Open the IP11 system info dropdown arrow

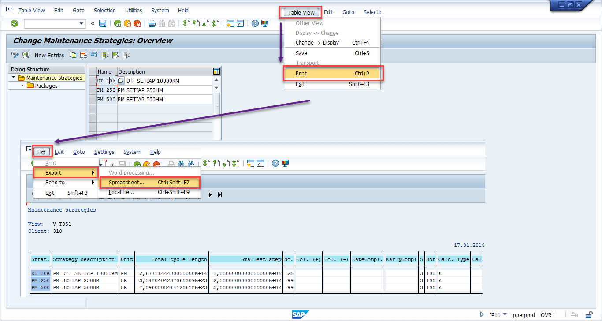coord(505,315)
